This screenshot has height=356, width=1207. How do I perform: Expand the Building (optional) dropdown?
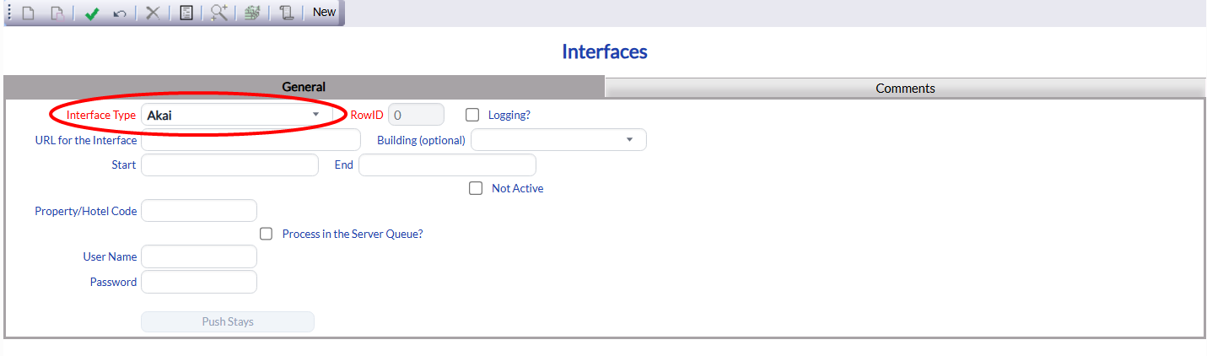(x=558, y=140)
